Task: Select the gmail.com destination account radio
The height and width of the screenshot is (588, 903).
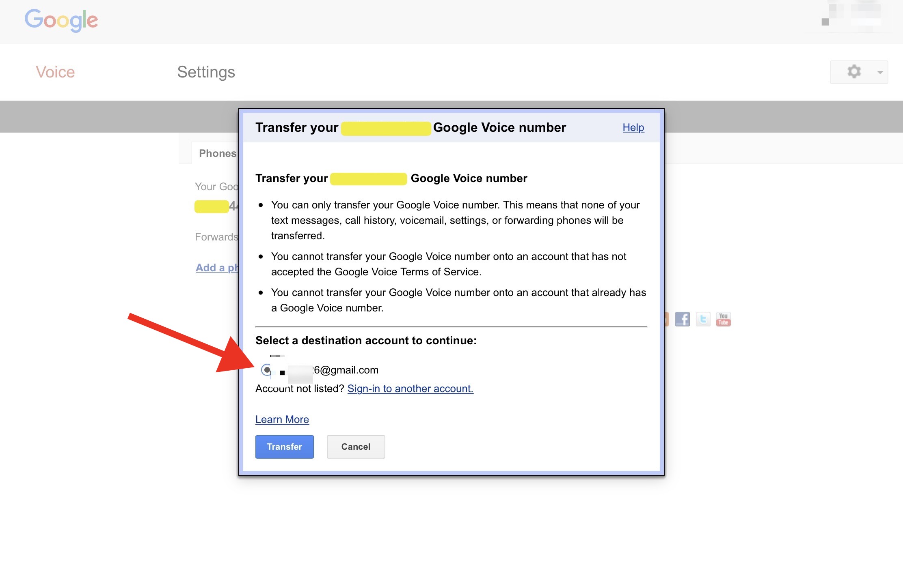Action: click(x=266, y=370)
